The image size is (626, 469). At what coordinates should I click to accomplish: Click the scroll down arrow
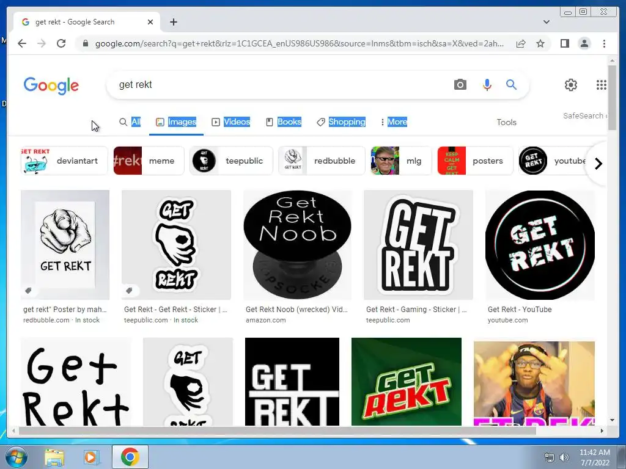[611, 420]
